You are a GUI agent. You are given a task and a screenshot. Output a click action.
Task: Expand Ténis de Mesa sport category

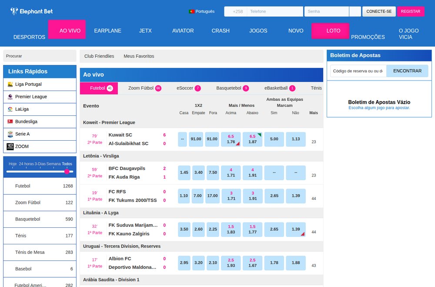click(x=40, y=252)
